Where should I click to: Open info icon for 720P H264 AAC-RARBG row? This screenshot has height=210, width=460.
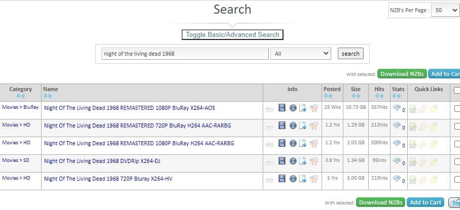pos(293,125)
